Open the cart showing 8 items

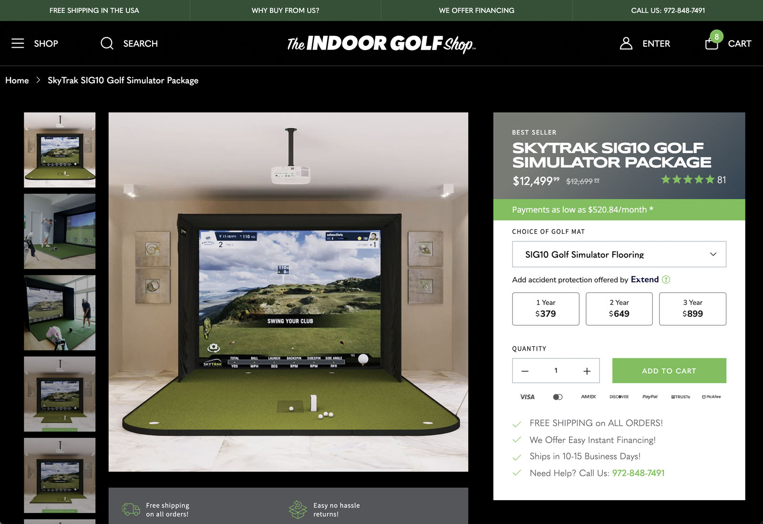pos(712,43)
